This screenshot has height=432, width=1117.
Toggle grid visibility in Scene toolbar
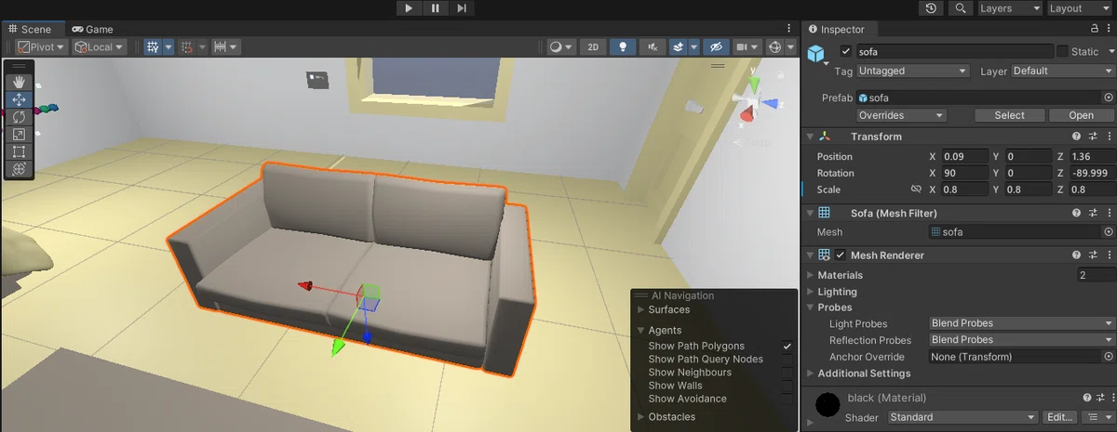[x=153, y=46]
